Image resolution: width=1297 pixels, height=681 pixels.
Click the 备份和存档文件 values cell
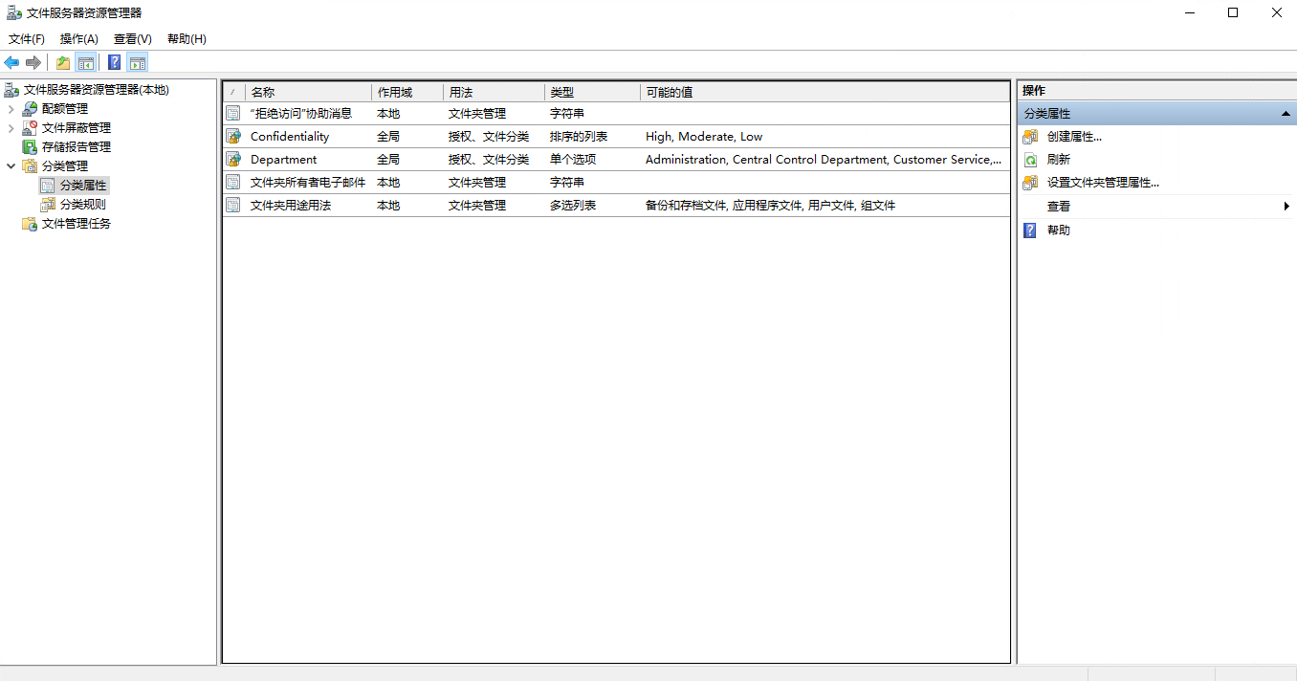tap(770, 206)
